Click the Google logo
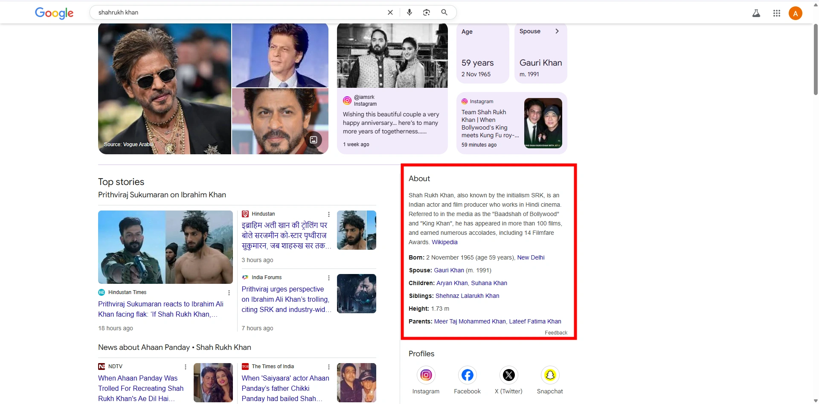The height and width of the screenshot is (404, 819). coord(54,13)
